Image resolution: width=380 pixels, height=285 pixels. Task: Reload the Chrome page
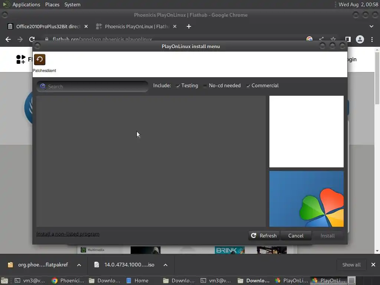point(32,39)
